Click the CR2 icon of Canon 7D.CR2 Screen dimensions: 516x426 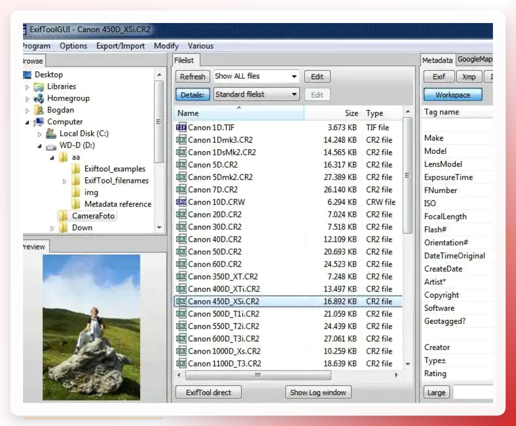pos(181,189)
